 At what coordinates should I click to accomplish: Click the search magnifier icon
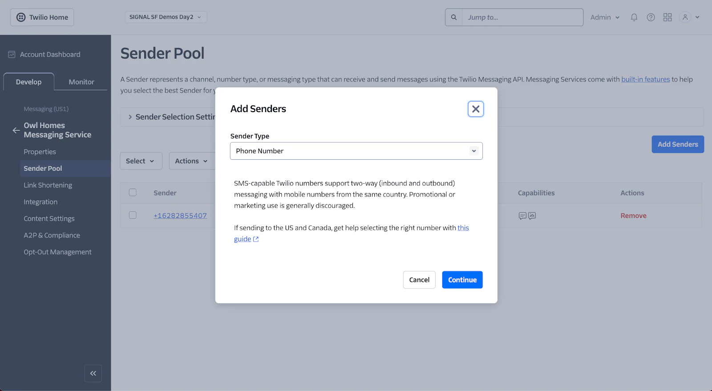[x=454, y=17]
